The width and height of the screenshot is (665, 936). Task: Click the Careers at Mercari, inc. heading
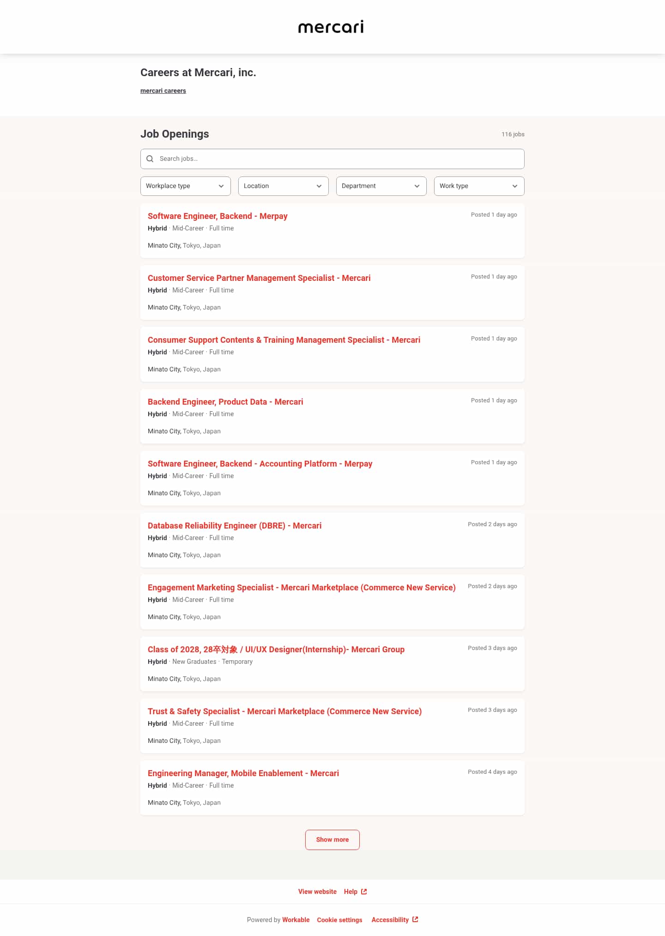coord(198,73)
